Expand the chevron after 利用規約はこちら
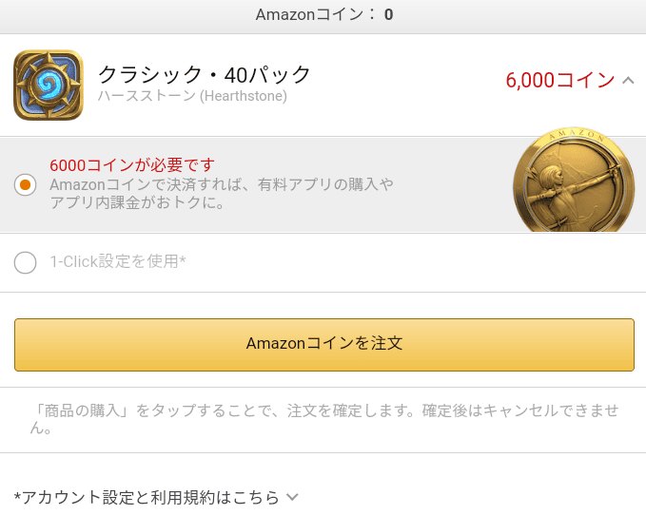Screen dimensions: 646x515 292,497
